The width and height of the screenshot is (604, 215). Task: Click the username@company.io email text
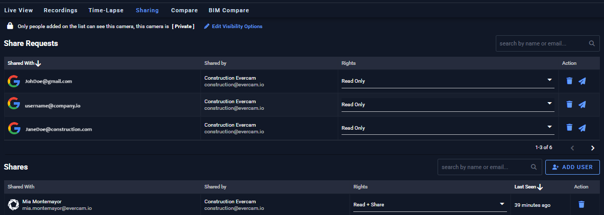coord(53,105)
